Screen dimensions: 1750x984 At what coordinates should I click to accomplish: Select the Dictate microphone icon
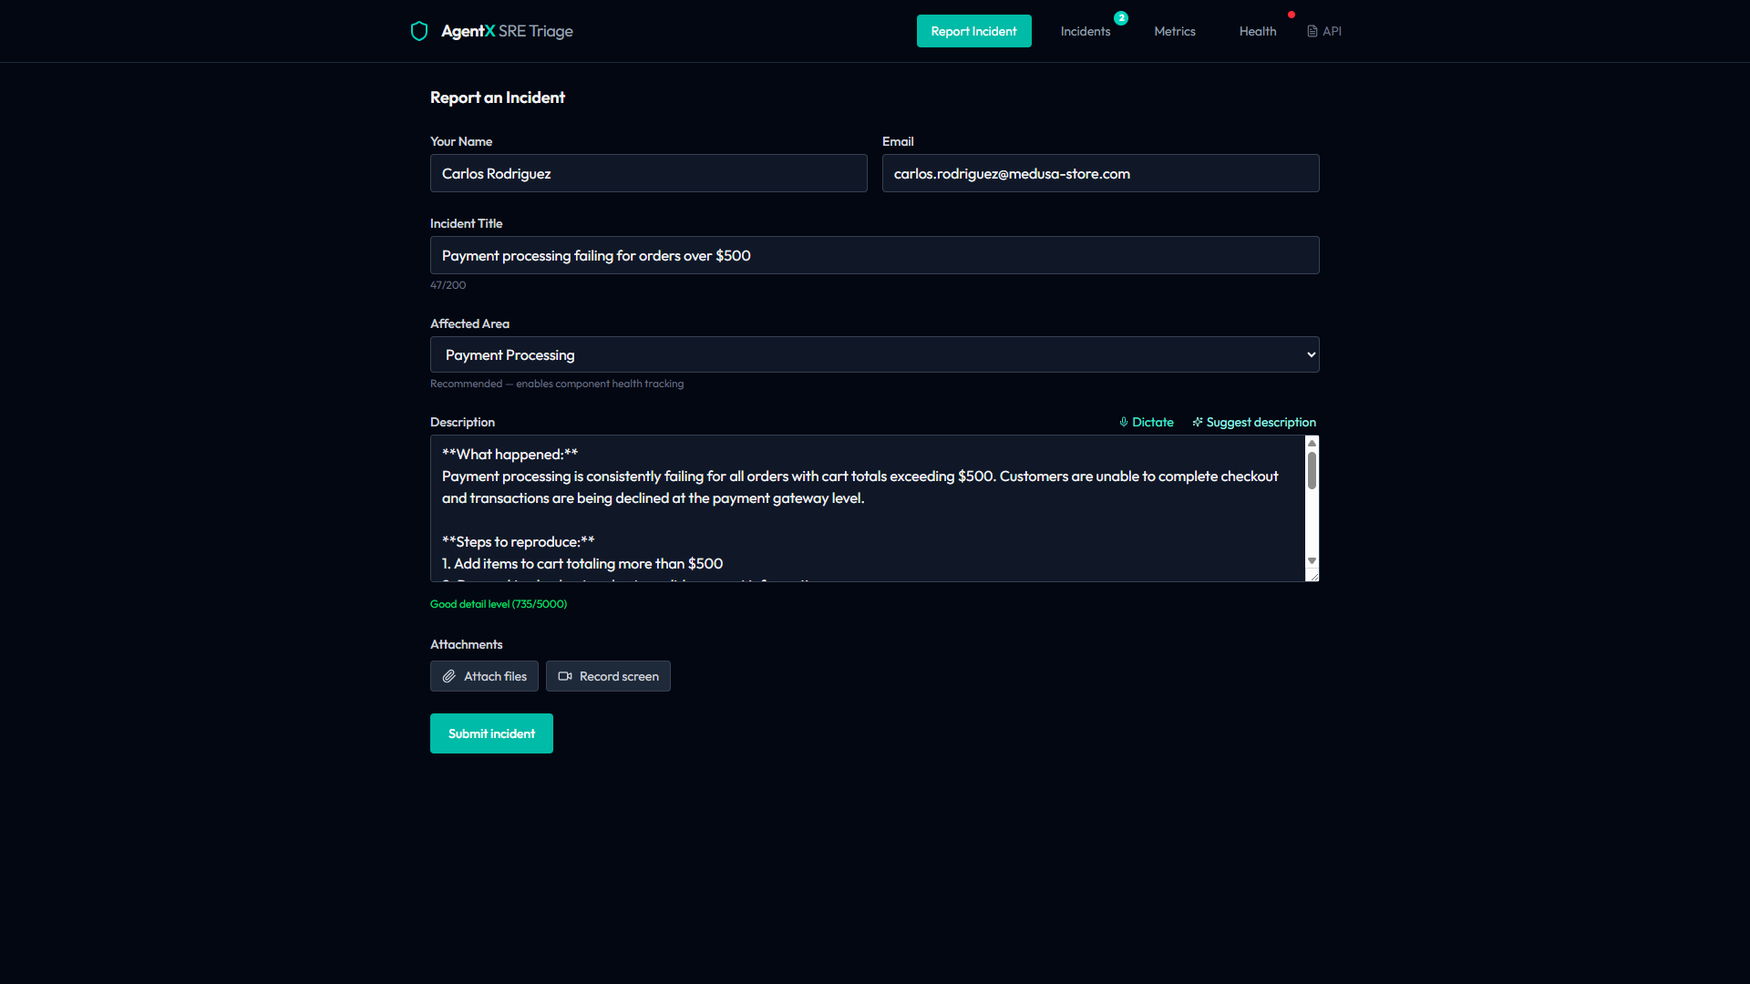point(1123,422)
